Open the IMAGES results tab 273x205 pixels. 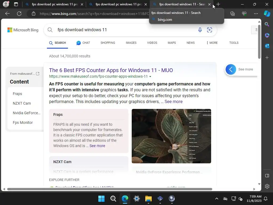[x=131, y=43]
